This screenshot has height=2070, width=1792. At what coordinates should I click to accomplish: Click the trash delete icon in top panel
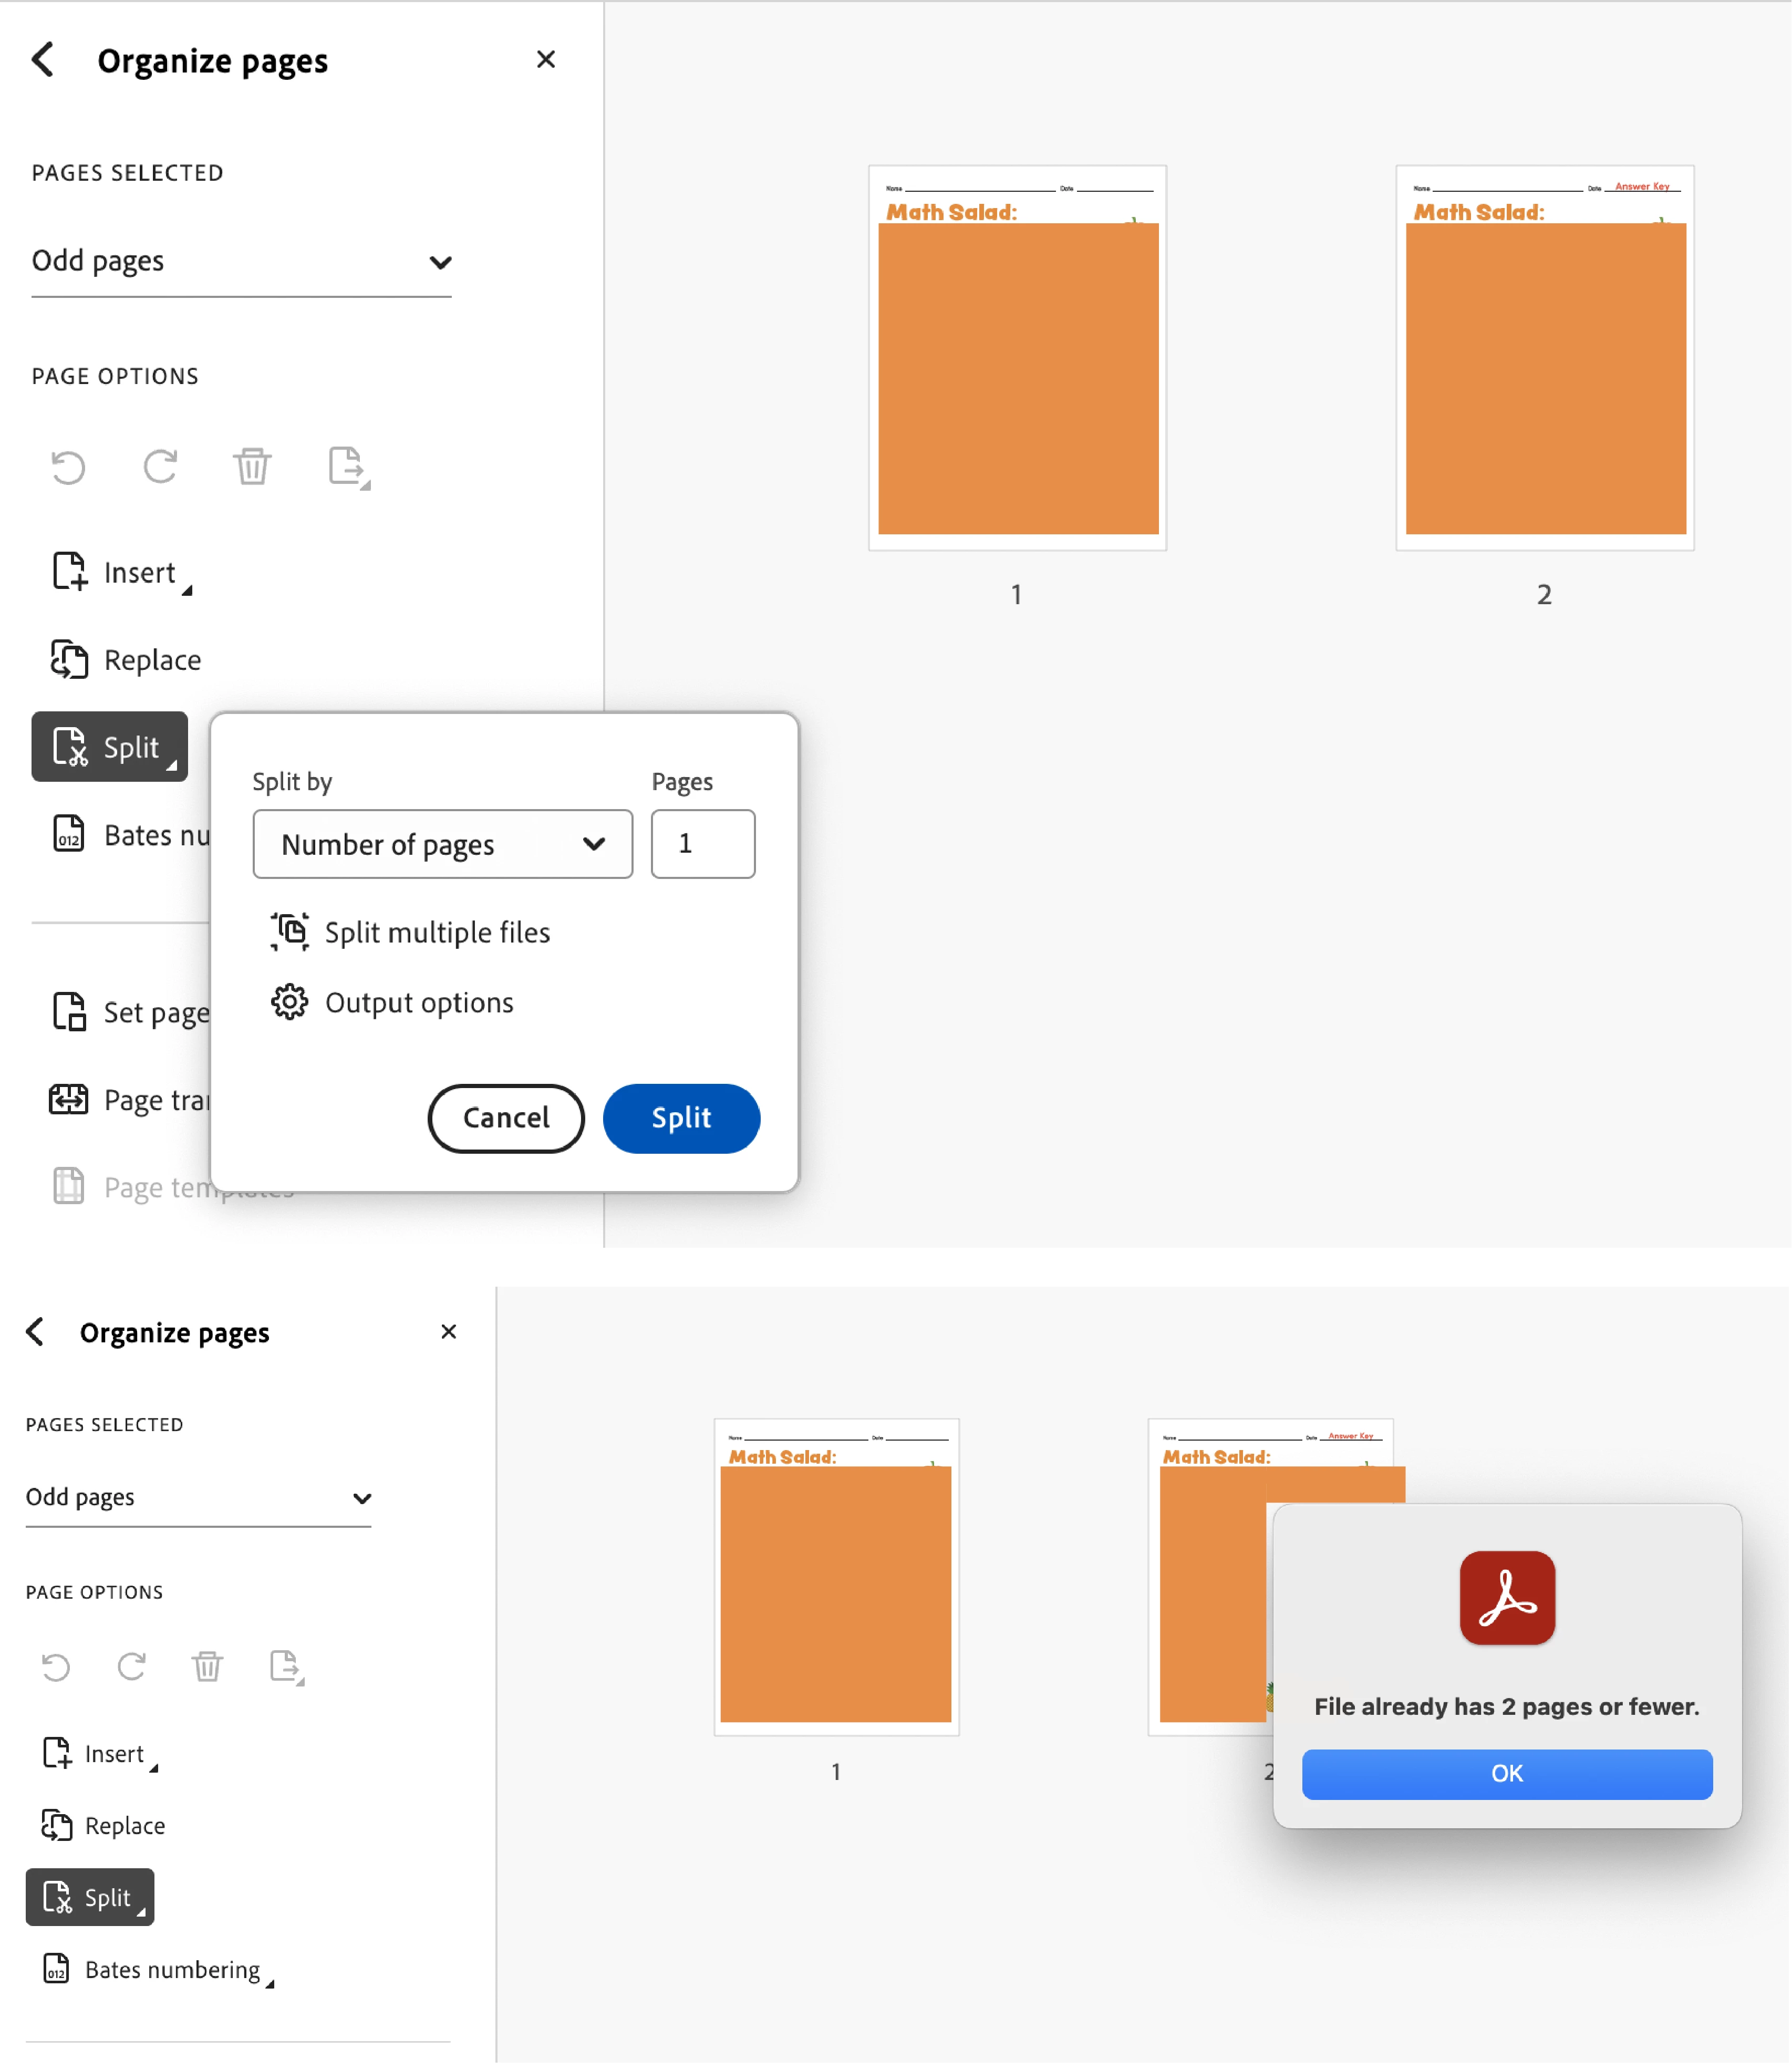coord(252,467)
